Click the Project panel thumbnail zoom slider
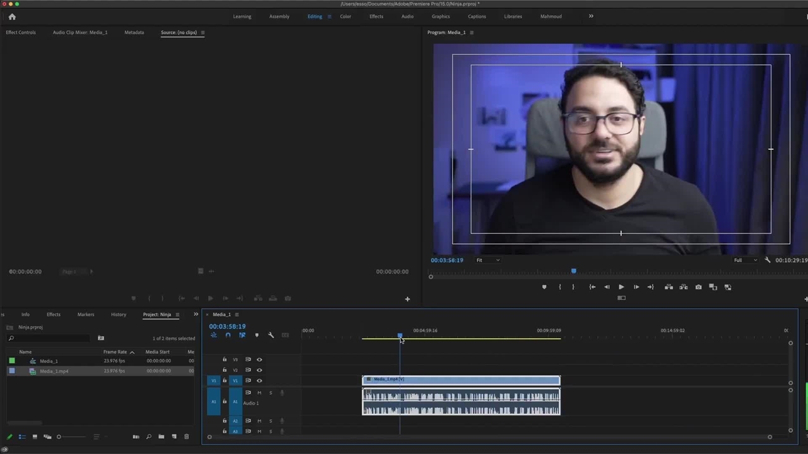Image resolution: width=808 pixels, height=454 pixels. [x=69, y=436]
